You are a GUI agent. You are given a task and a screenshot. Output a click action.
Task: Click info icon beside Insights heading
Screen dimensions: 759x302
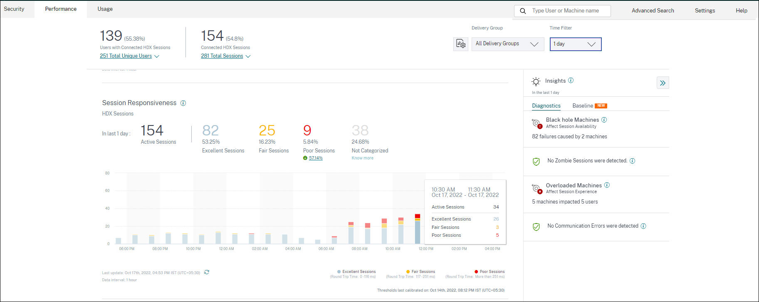tap(571, 81)
